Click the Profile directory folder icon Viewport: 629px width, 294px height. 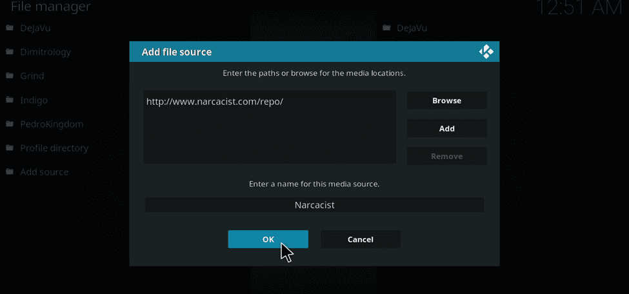(10, 148)
